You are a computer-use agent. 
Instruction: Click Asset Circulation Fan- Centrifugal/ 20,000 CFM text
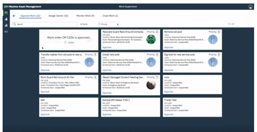[x=60, y=85]
